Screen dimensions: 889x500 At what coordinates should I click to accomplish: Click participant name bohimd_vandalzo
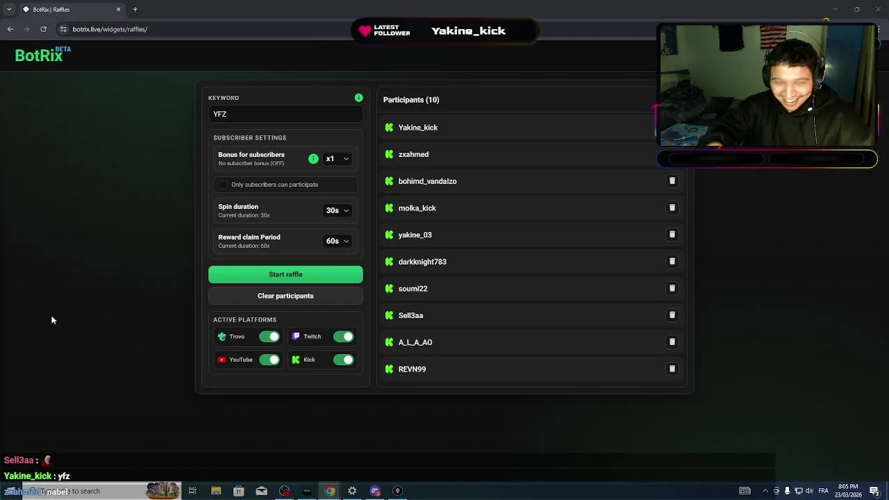coord(427,181)
